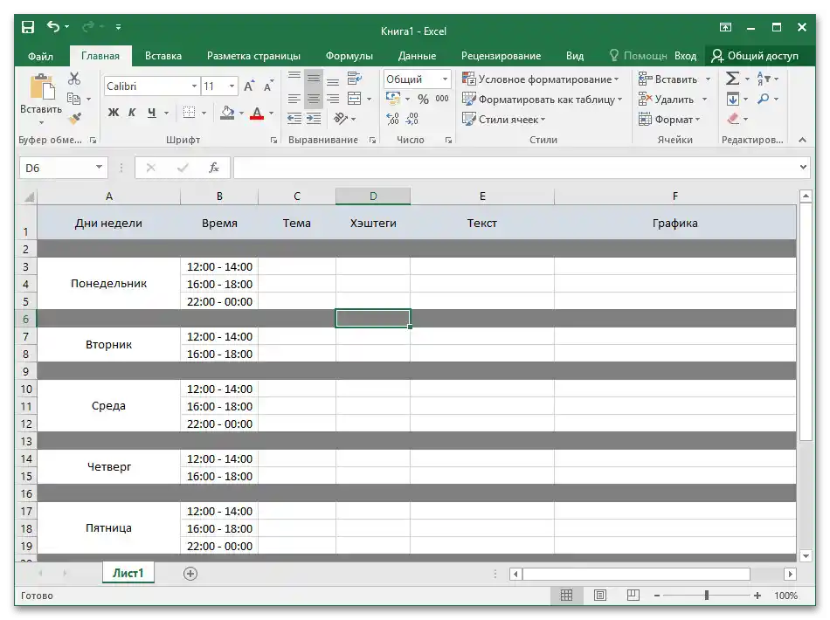Screen dimensions: 830x620
Task: Add a new sheet
Action: tap(190, 574)
